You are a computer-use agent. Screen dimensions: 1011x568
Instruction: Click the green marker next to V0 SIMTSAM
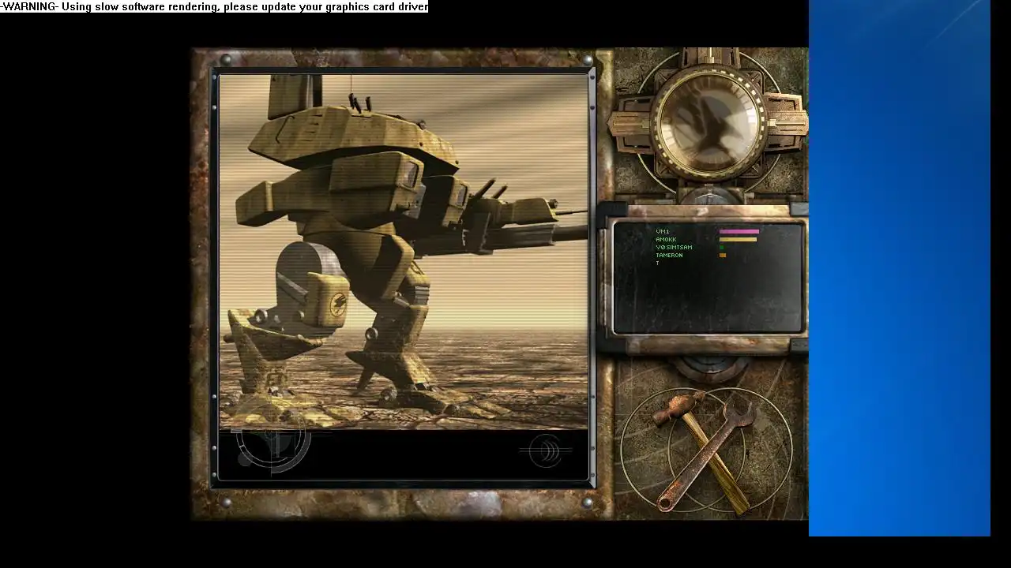pos(721,247)
